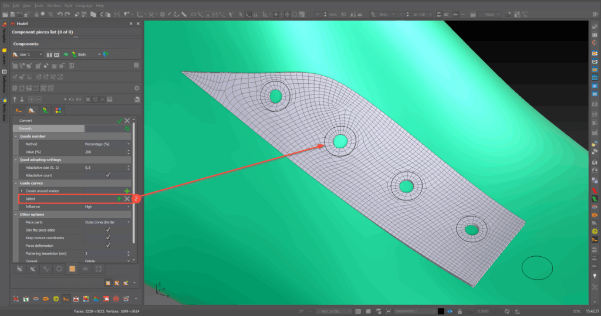Image resolution: width=601 pixels, height=316 pixels.
Task: Open the Influence High dropdown
Action: click(107, 206)
